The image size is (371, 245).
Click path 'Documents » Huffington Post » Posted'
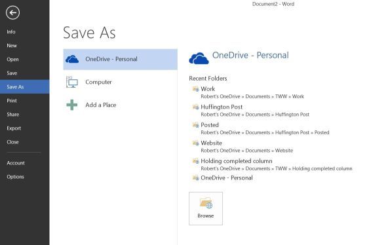(287, 132)
